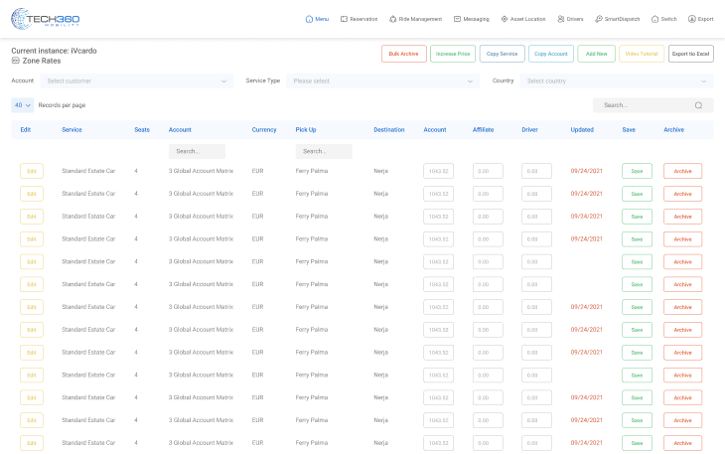Sort by the Driver column header
The width and height of the screenshot is (725, 454).
530,130
